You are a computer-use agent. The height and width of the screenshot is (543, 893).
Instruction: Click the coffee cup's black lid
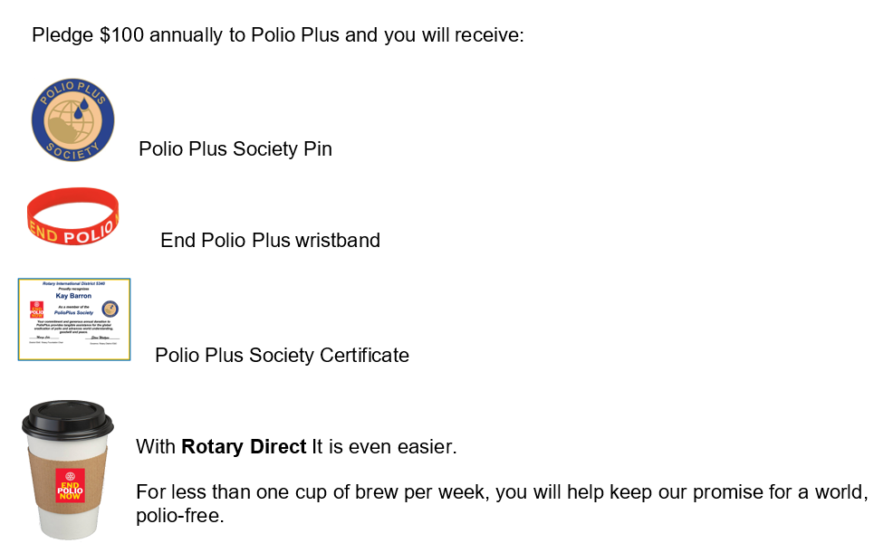(67, 418)
